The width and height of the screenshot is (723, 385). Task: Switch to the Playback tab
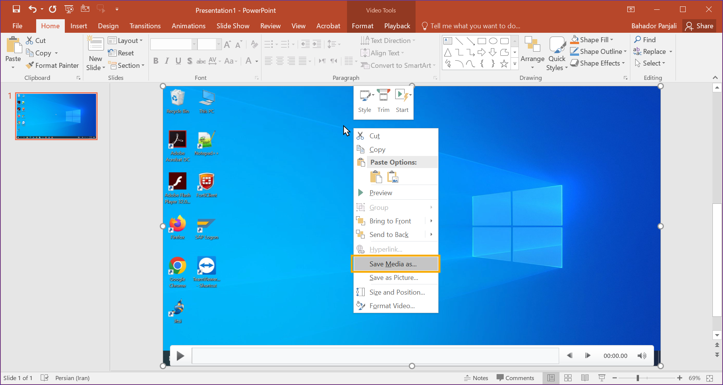pos(397,26)
